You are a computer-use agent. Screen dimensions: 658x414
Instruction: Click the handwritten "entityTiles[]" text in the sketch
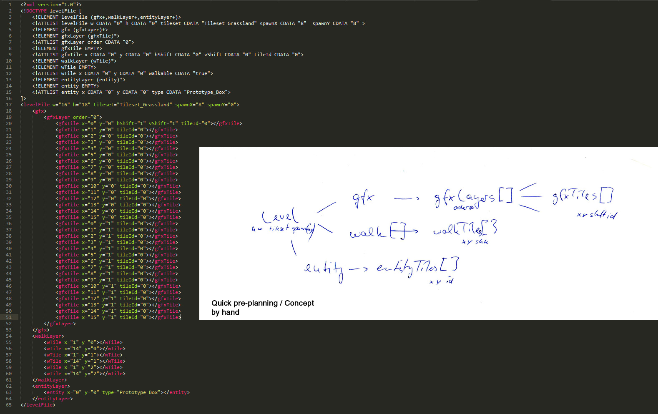tap(417, 267)
